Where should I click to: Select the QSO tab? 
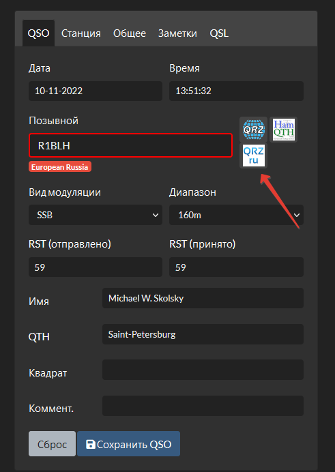(x=38, y=33)
